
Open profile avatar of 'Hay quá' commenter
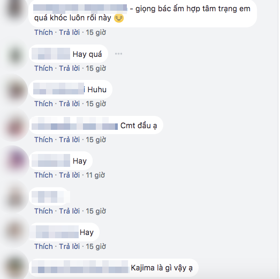tap(16, 55)
